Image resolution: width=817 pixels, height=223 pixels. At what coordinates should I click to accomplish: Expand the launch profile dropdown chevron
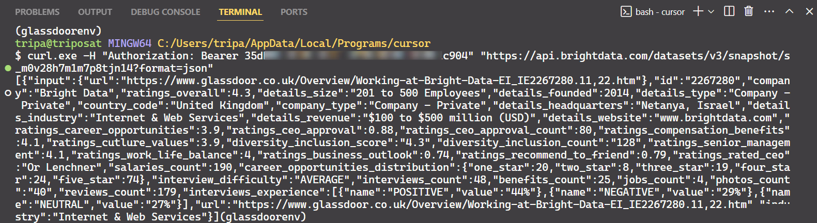tap(712, 12)
